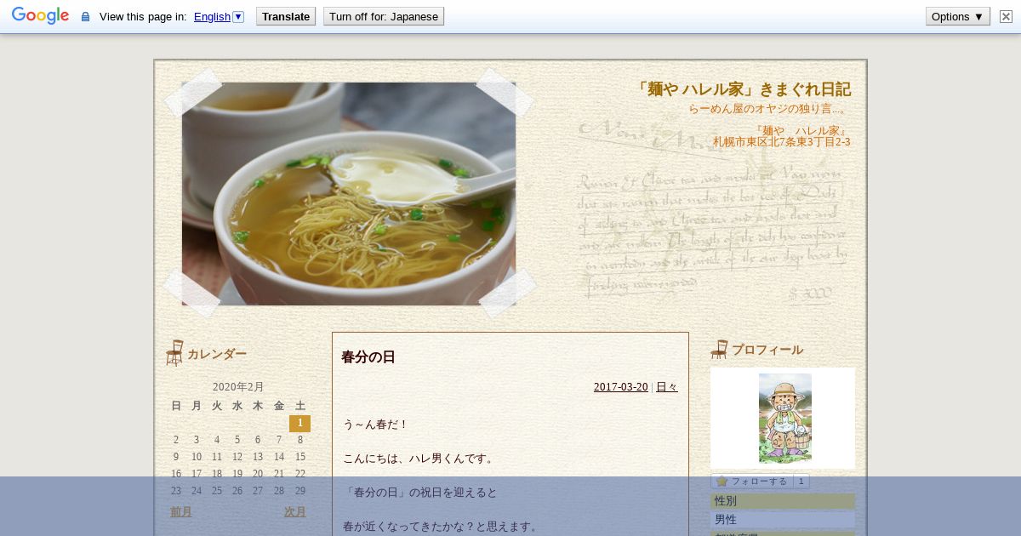Go to previous month 前月

181,512
